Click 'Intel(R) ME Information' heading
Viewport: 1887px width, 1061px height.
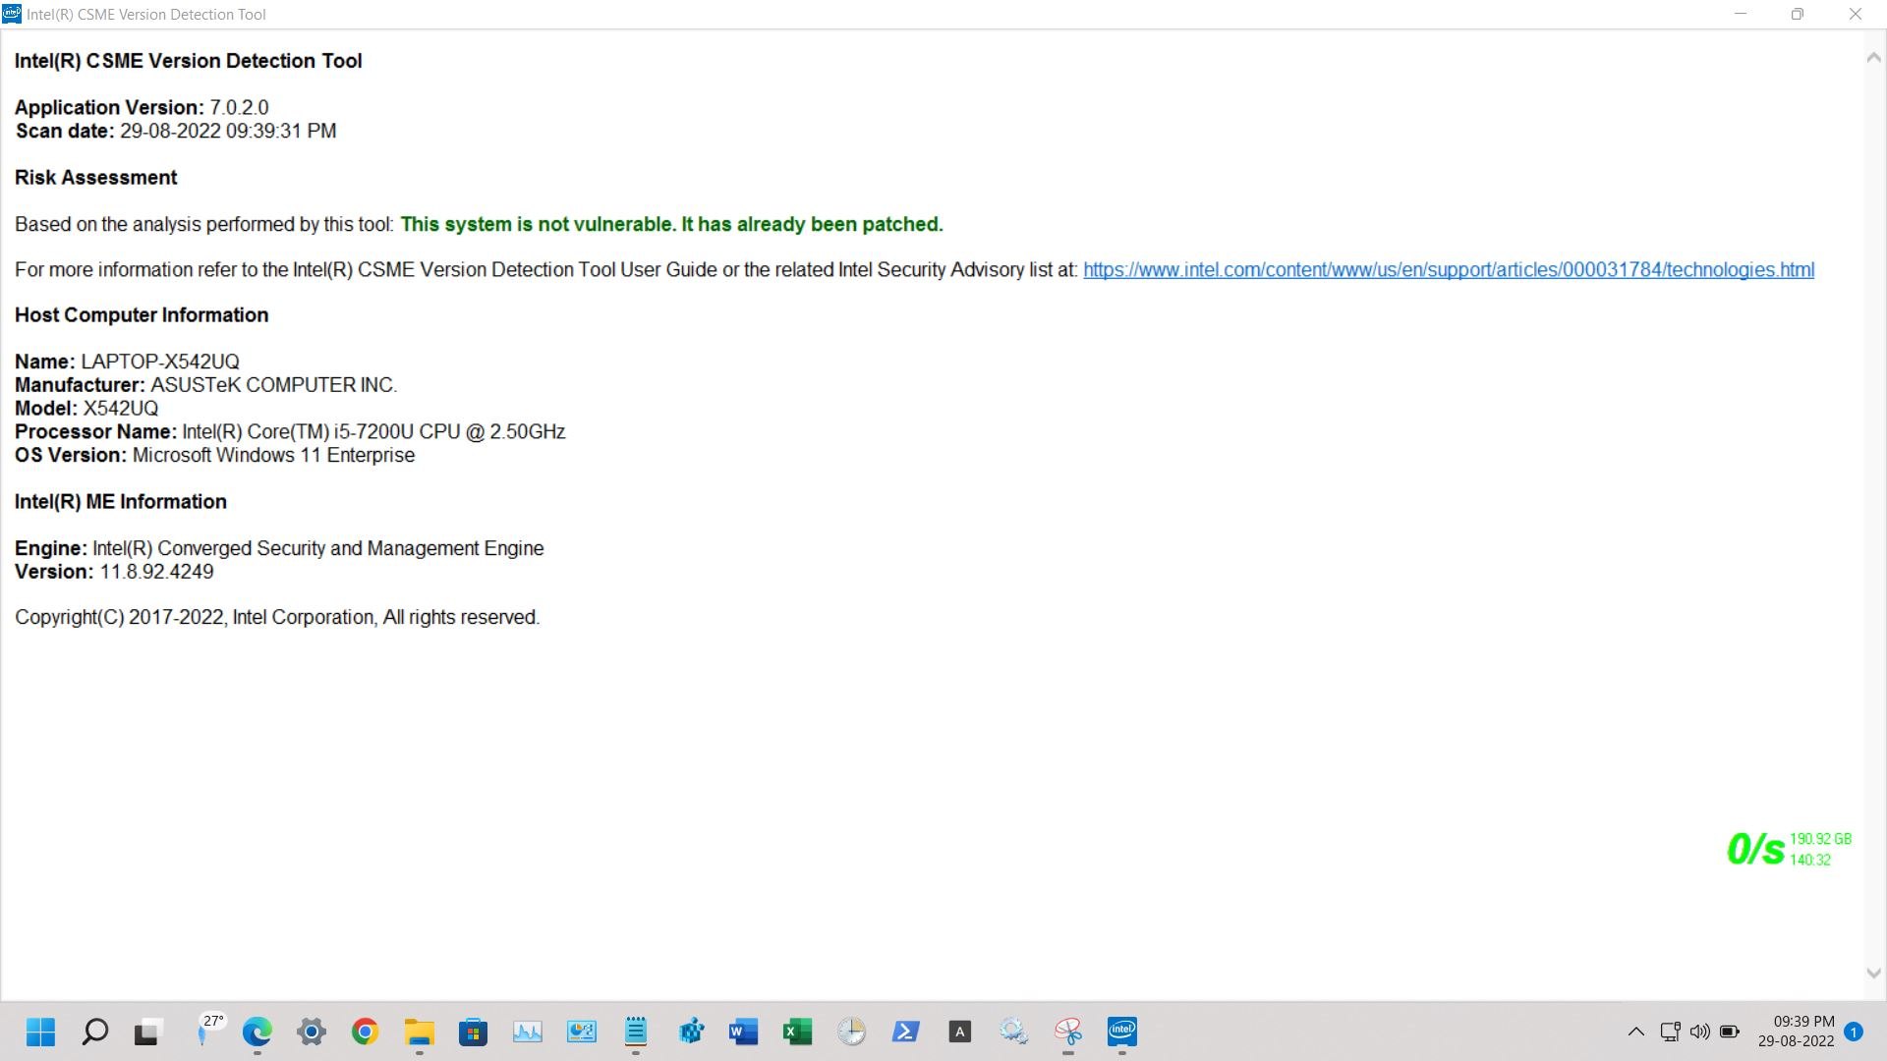(121, 502)
